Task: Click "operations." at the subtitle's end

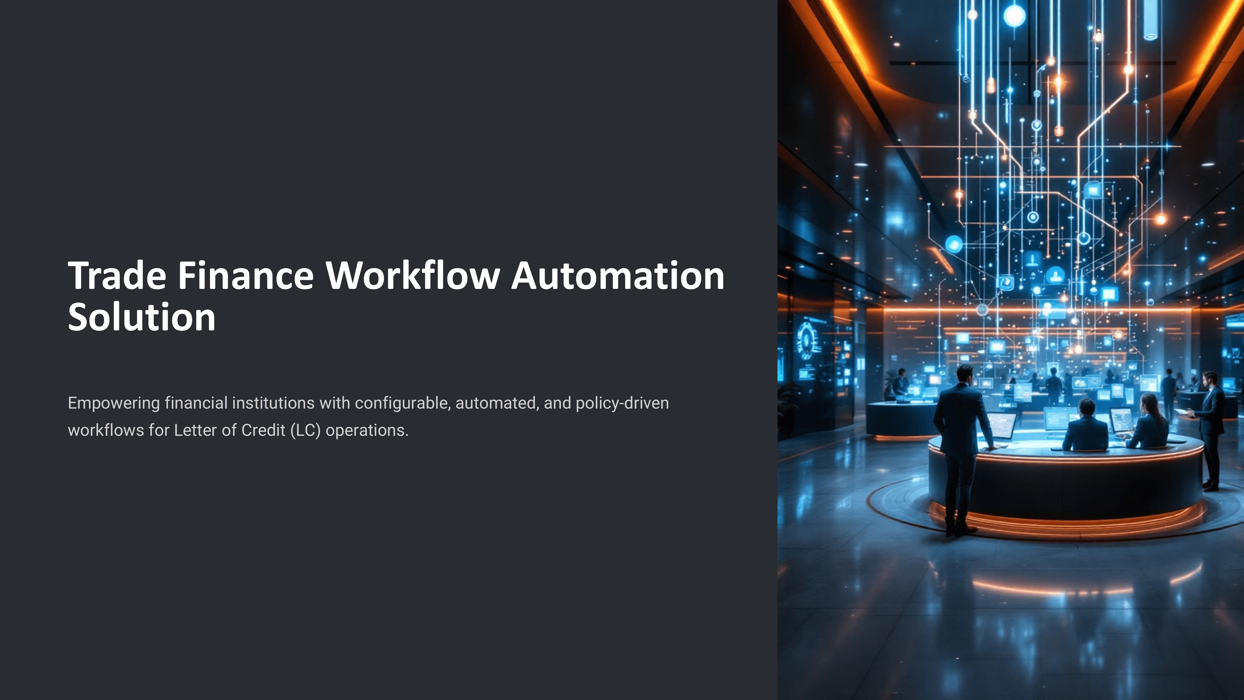Action: click(x=367, y=430)
